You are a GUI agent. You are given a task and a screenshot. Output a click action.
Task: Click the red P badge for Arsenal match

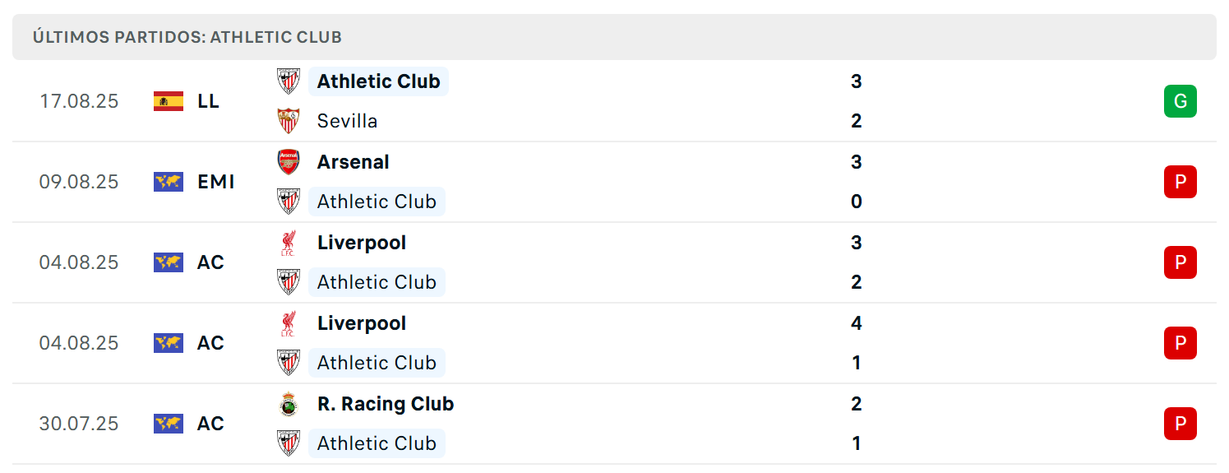point(1180,182)
